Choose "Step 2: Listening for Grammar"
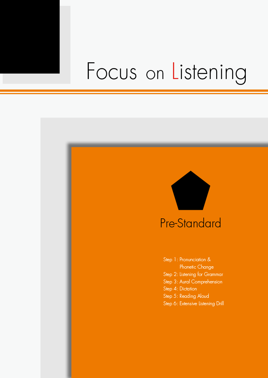Viewport: 268px width, 378px height. 193,274
